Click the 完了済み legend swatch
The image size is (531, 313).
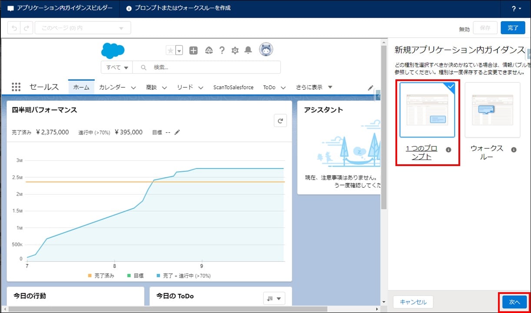point(90,276)
